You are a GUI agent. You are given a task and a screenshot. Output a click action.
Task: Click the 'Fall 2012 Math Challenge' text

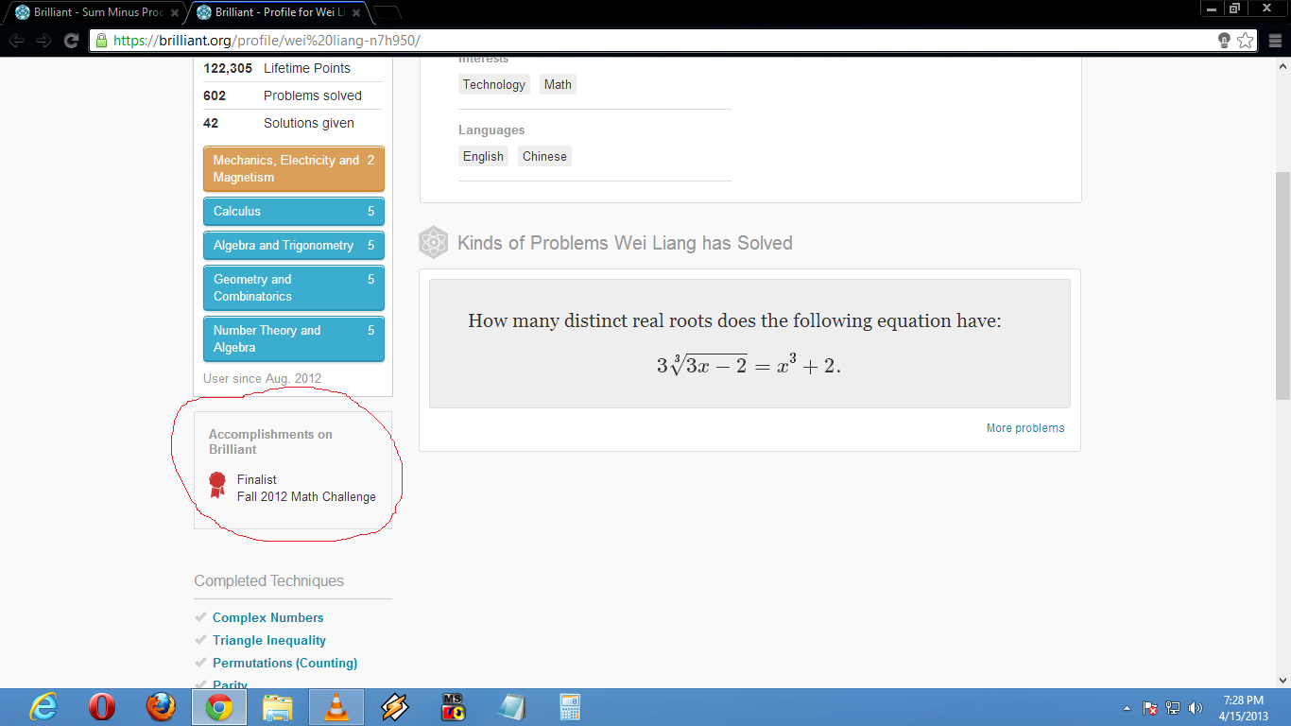pos(306,496)
